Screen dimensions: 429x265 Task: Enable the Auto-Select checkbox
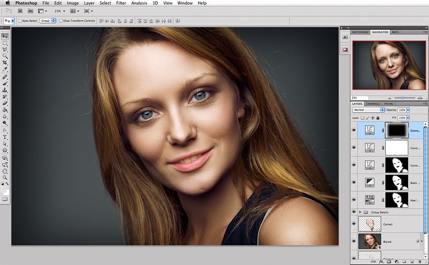(20, 21)
